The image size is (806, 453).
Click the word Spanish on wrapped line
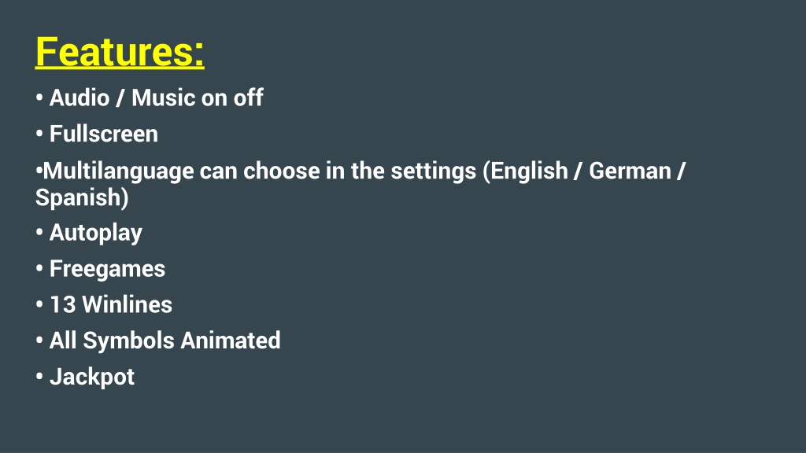(x=79, y=197)
